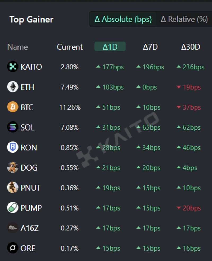Click the SOL Solana logo icon
This screenshot has width=212, height=261.
[12, 127]
